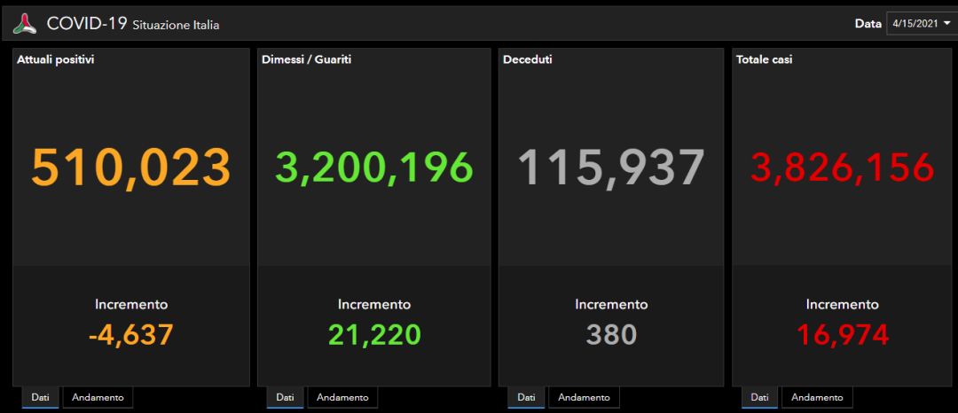The height and width of the screenshot is (413, 958).
Task: Click the Deceduti card heading
Action: 527,59
